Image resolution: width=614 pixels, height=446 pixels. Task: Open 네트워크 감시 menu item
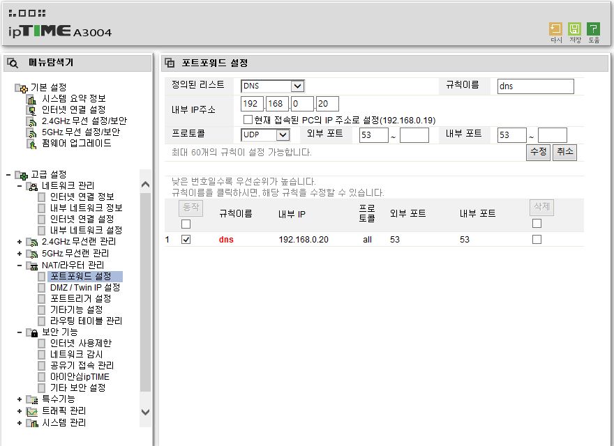coord(76,355)
